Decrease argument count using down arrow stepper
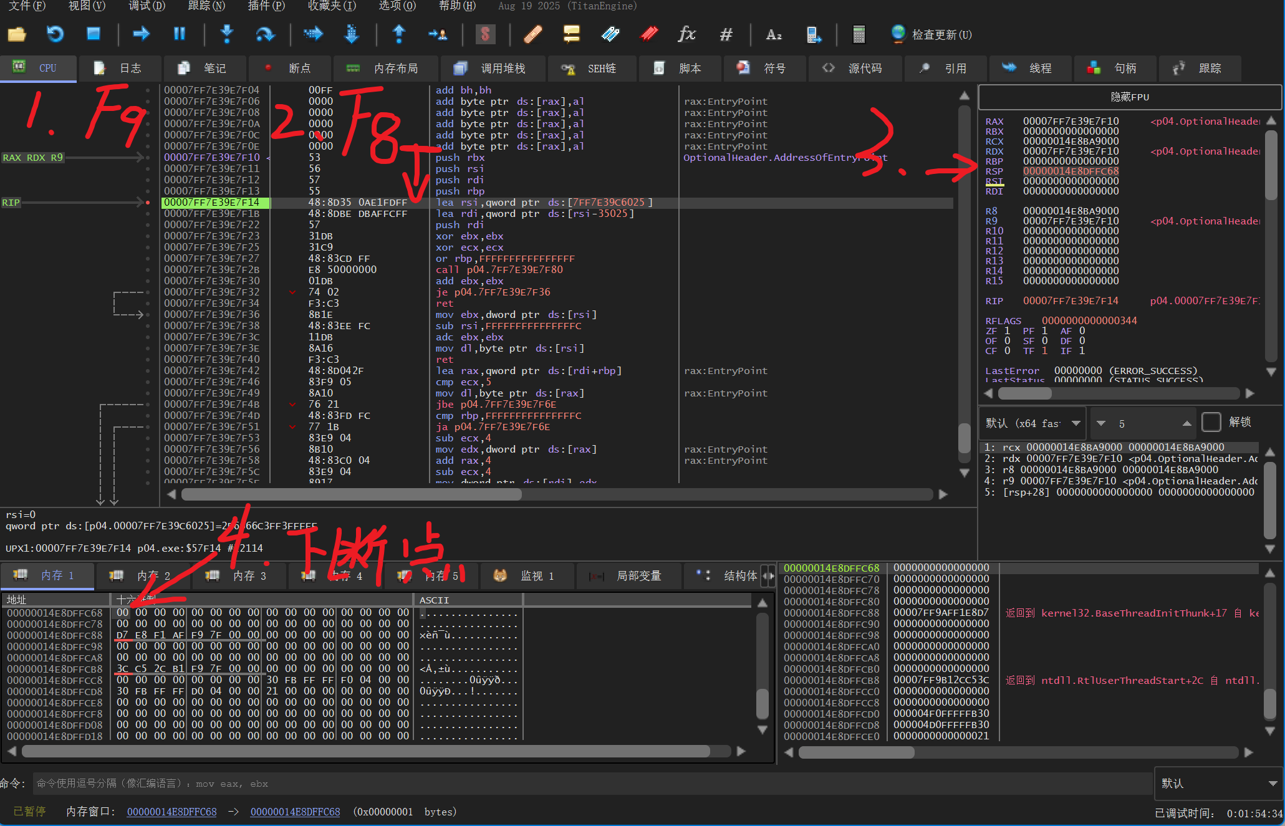 (1101, 423)
